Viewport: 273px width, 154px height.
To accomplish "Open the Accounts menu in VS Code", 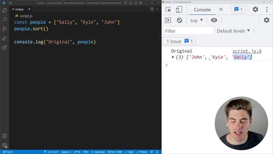I will pyautogui.click(x=5, y=136).
